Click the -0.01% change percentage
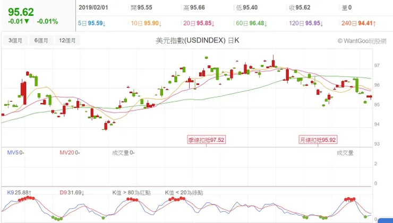This screenshot has height=223, width=393. pyautogui.click(x=47, y=22)
